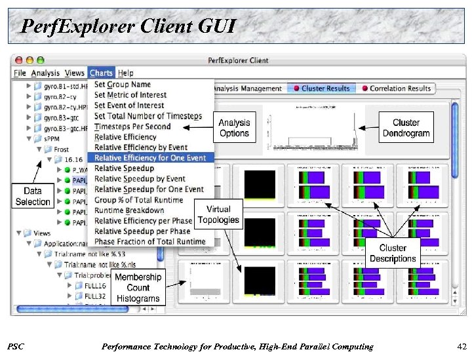Switch to Correlation Results tab
The height and width of the screenshot is (354, 472).
(397, 88)
